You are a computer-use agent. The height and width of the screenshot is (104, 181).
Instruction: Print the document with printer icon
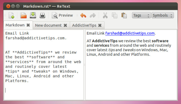(42, 15)
